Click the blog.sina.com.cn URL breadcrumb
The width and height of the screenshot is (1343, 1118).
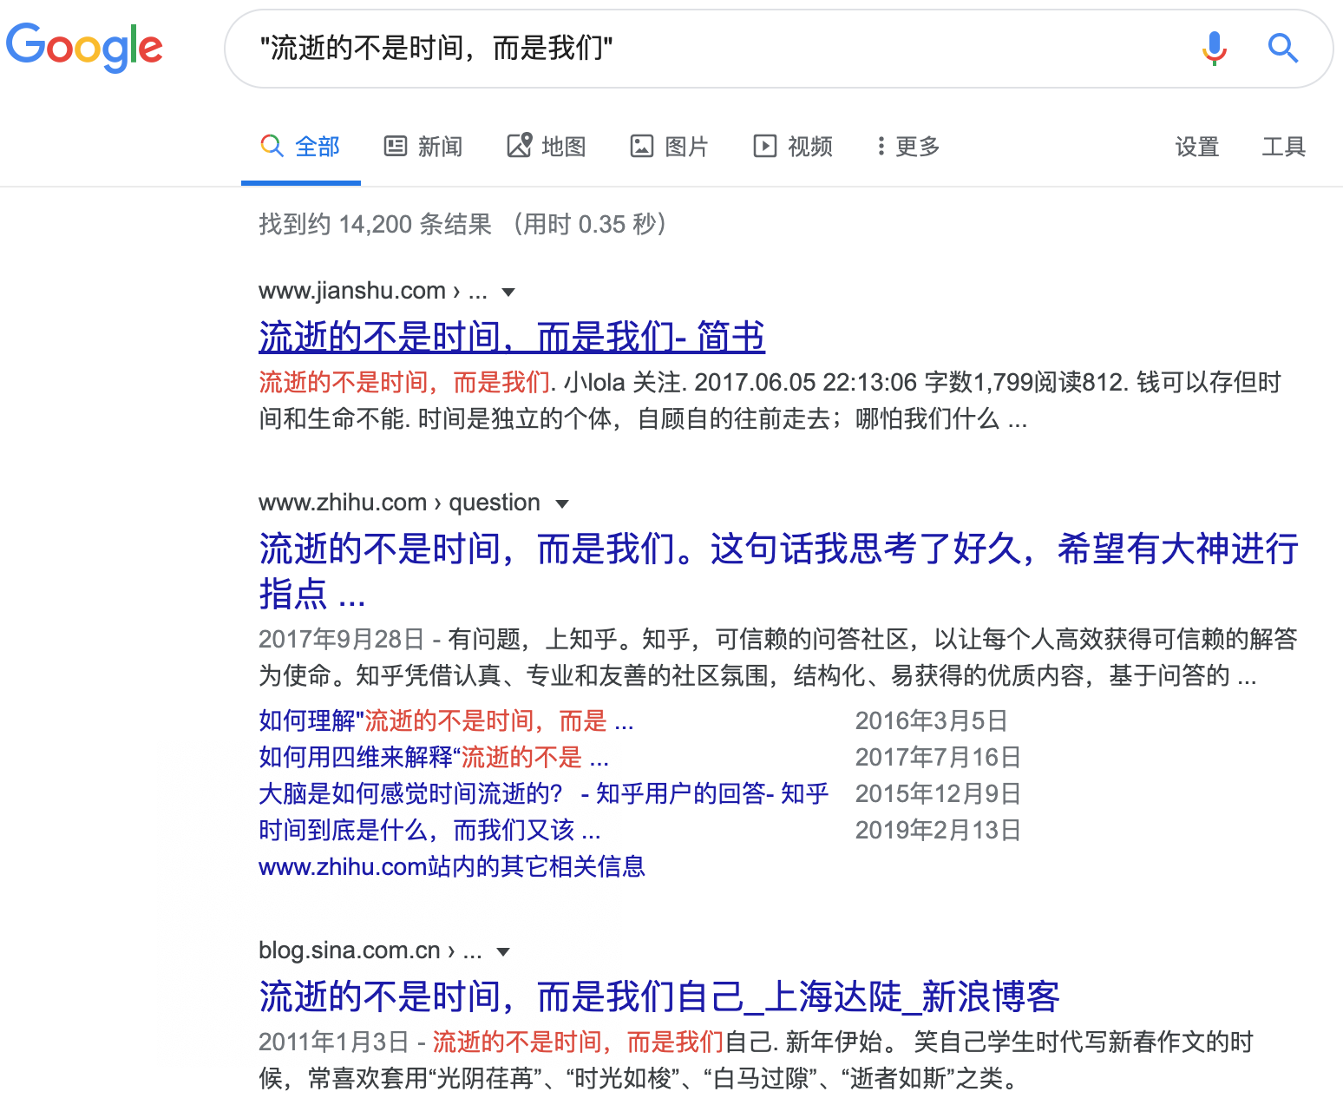[x=370, y=950]
